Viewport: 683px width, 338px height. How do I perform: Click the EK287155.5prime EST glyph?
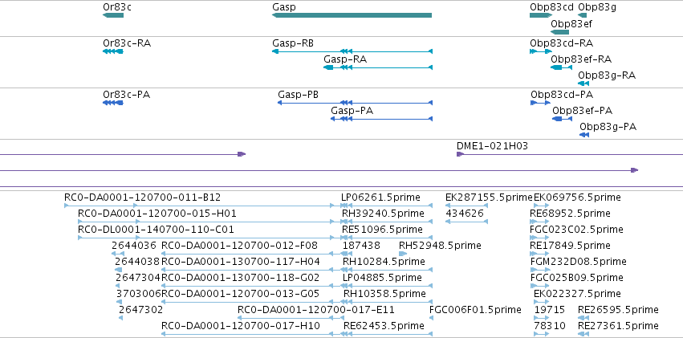[x=466, y=206]
